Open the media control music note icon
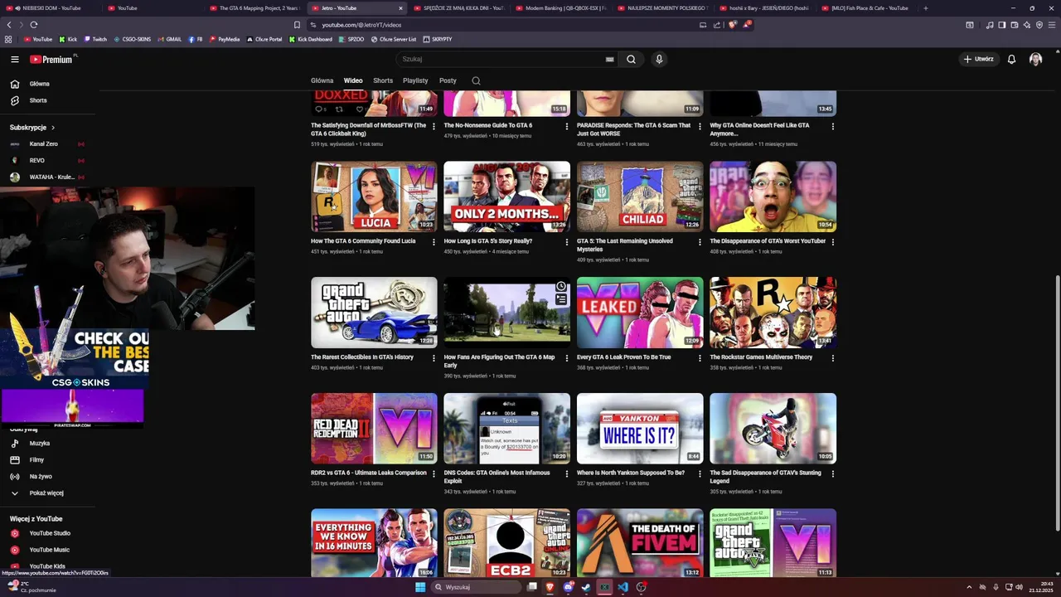1061x597 pixels. (x=990, y=25)
